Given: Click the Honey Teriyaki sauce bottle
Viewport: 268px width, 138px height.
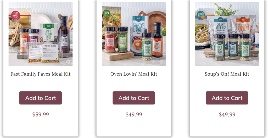Looking at the screenshot, I should [x=158, y=40].
